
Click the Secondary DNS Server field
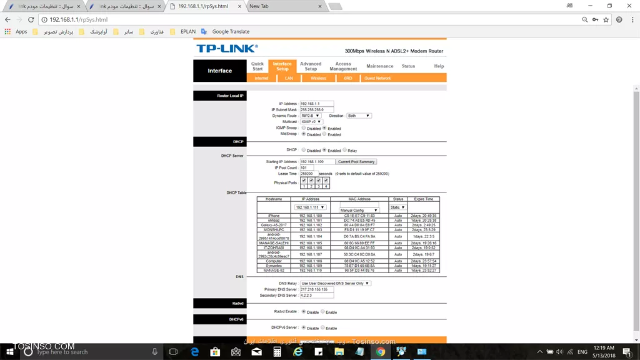tap(317, 296)
